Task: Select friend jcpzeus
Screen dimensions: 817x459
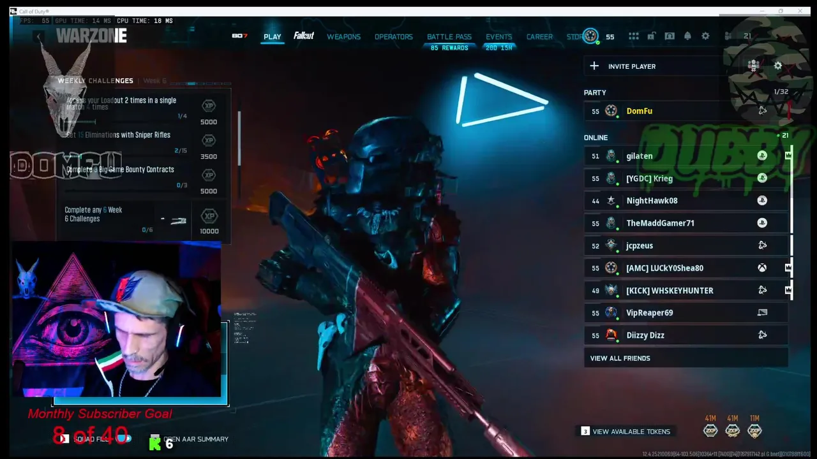Action: 686,245
